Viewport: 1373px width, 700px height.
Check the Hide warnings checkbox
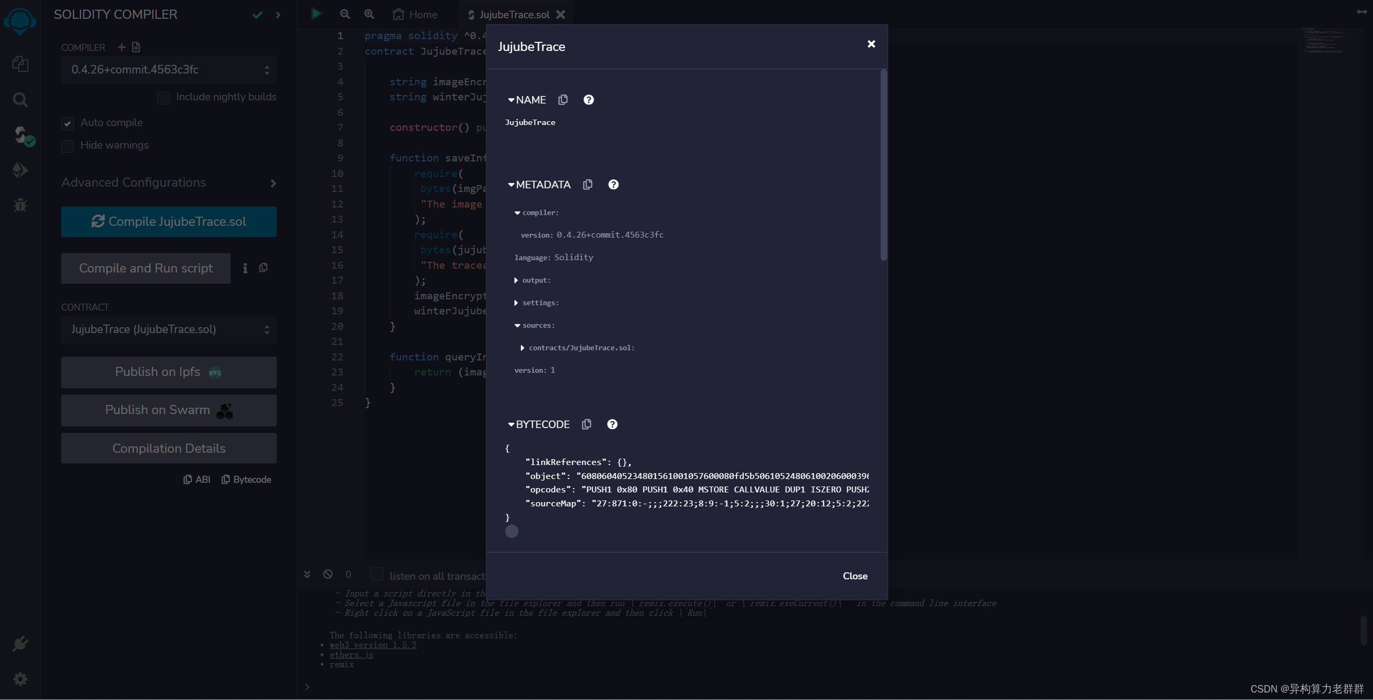point(68,146)
